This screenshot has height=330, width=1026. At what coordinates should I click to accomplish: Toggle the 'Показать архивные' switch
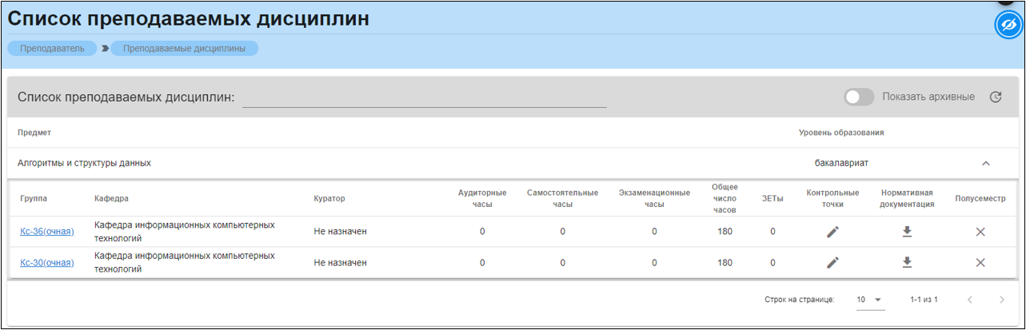[859, 97]
